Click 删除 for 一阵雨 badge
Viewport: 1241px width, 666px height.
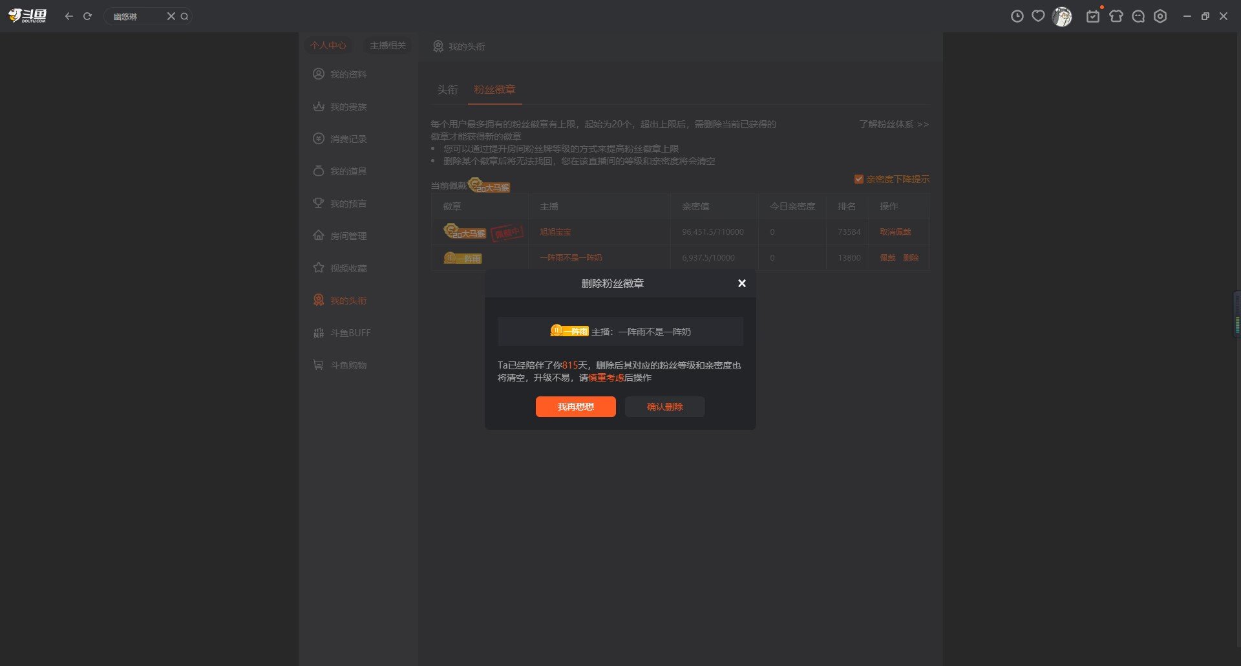coord(911,257)
